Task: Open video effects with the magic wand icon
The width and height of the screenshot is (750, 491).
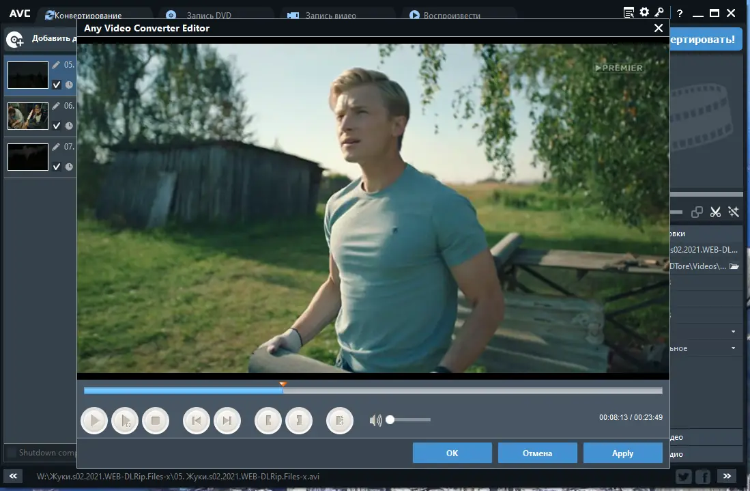Action: coord(733,212)
